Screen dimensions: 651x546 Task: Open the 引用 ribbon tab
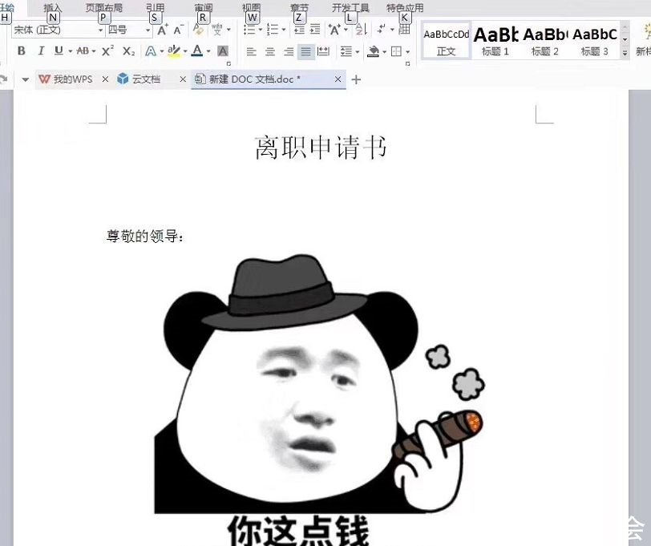tap(155, 7)
